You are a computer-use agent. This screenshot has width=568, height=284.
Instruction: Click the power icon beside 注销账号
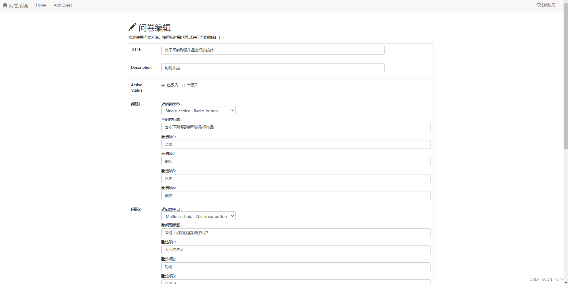(538, 5)
